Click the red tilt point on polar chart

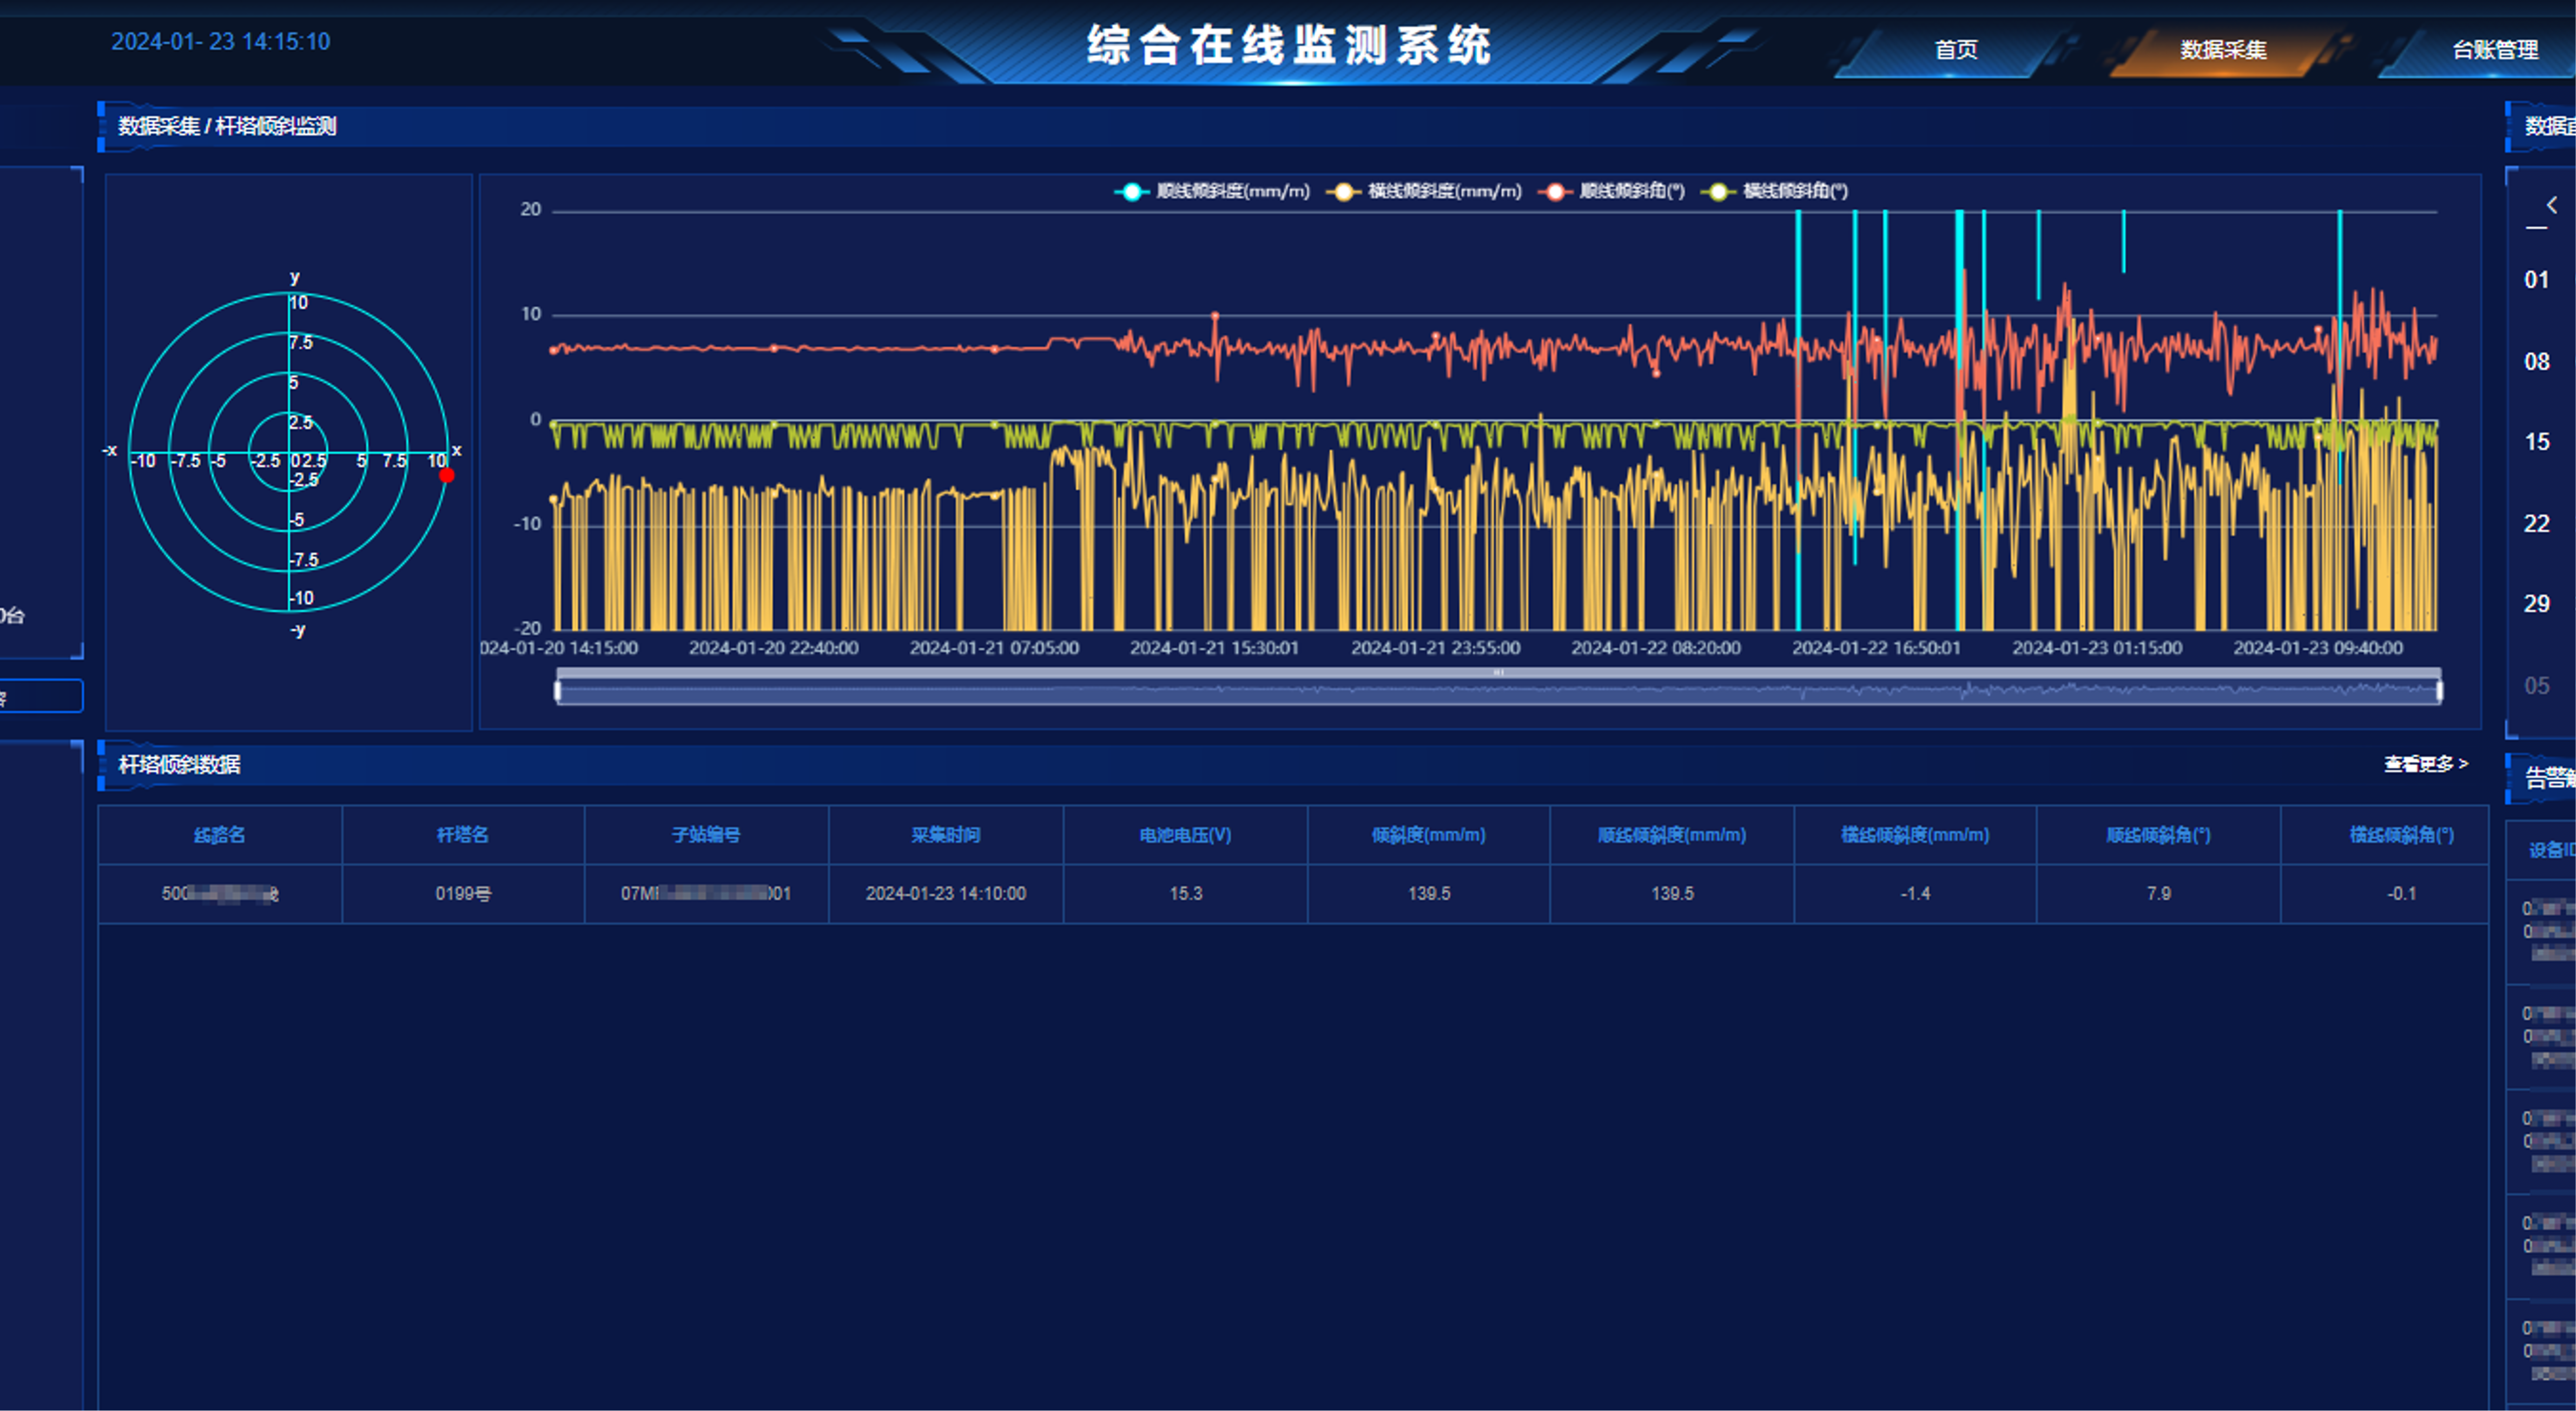(447, 475)
